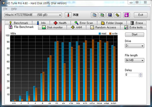Image resolution: width=152 pixels, height=107 pixels.
Task: Open the Help menu
Action: click(14, 9)
